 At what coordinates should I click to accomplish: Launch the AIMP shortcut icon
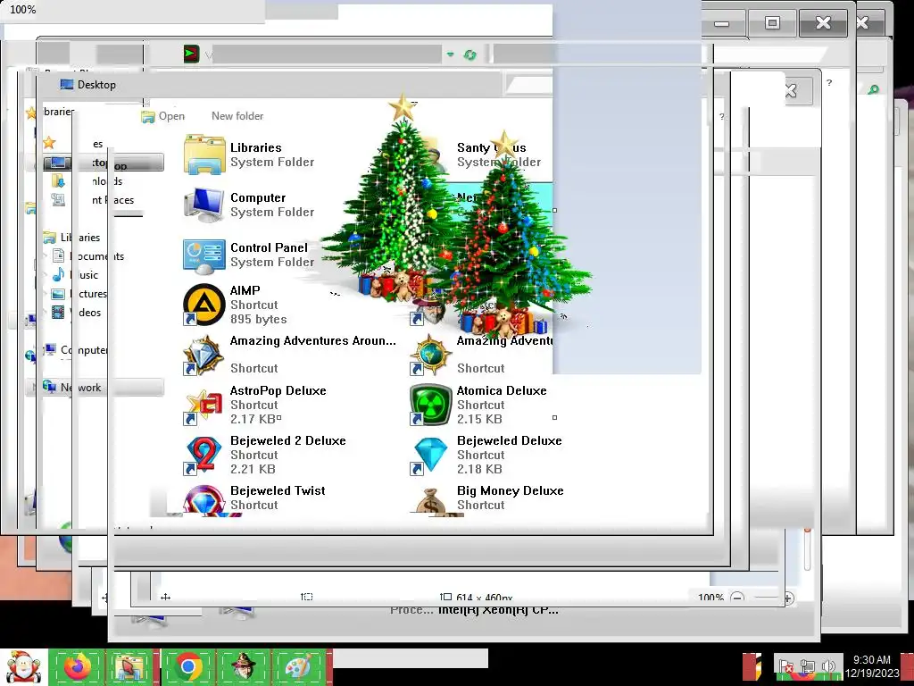(x=204, y=305)
